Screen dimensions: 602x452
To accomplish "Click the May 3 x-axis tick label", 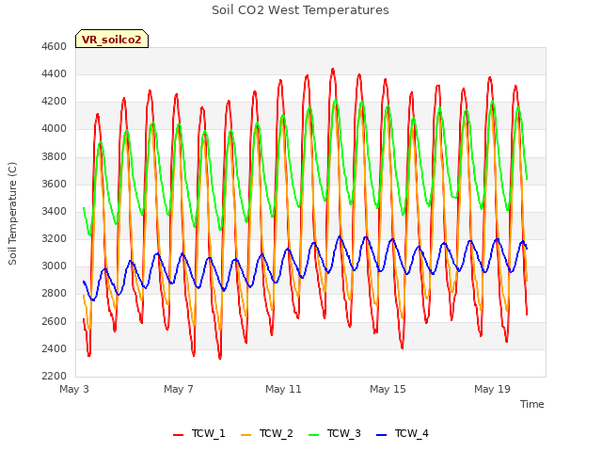I will point(74,389).
